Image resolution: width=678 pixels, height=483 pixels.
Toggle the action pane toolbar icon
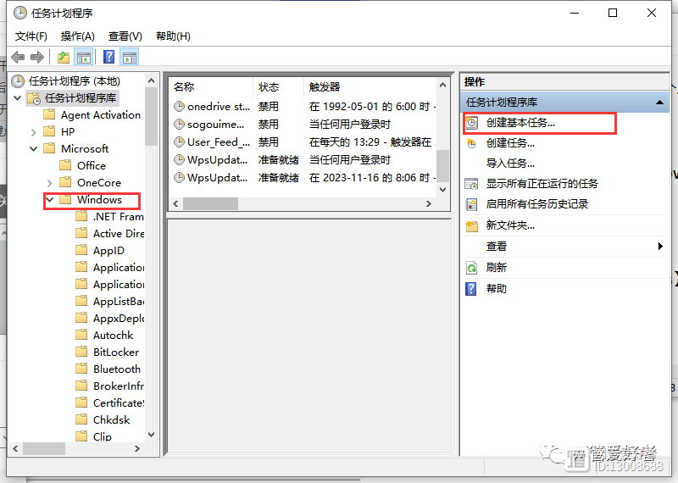(130, 57)
